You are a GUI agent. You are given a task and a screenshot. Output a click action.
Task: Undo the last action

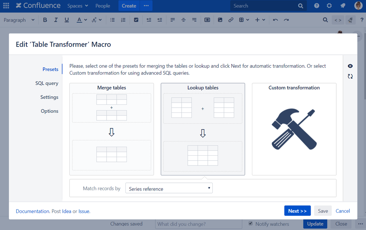[275, 20]
